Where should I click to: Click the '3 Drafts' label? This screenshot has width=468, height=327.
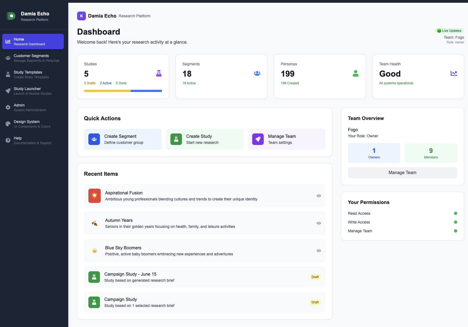pyautogui.click(x=90, y=83)
